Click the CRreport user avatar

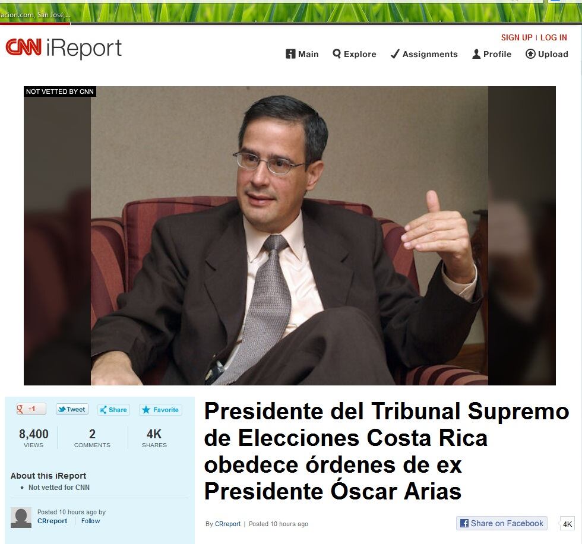[x=21, y=517]
